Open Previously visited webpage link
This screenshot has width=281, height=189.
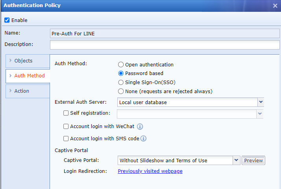[150, 171]
